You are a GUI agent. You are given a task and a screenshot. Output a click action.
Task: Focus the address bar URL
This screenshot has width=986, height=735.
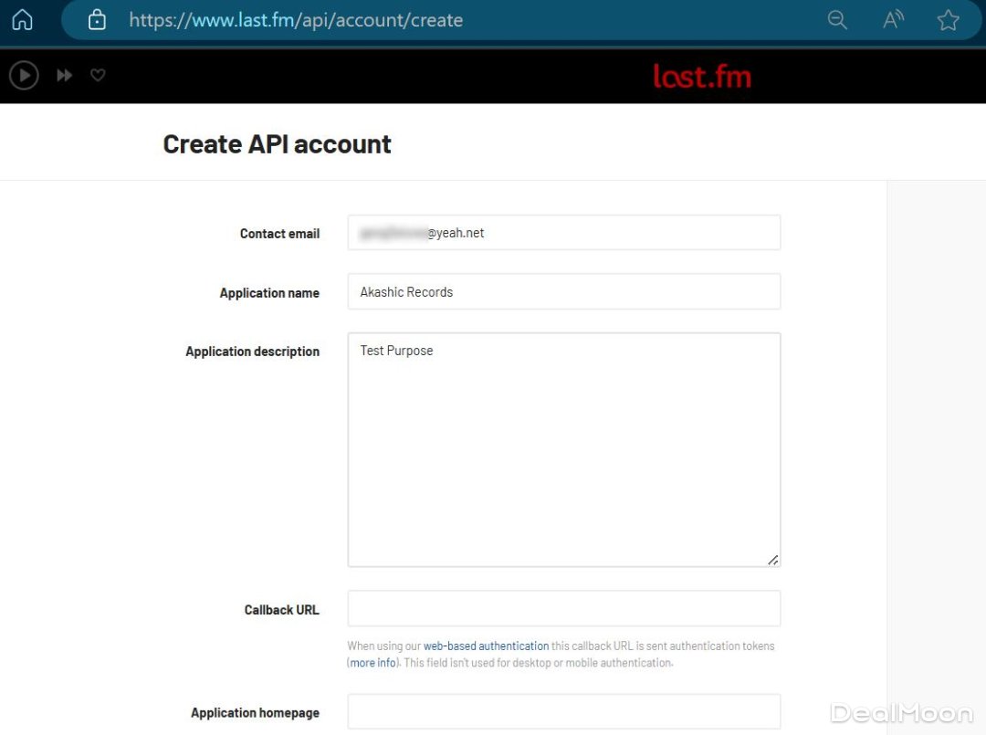point(296,20)
